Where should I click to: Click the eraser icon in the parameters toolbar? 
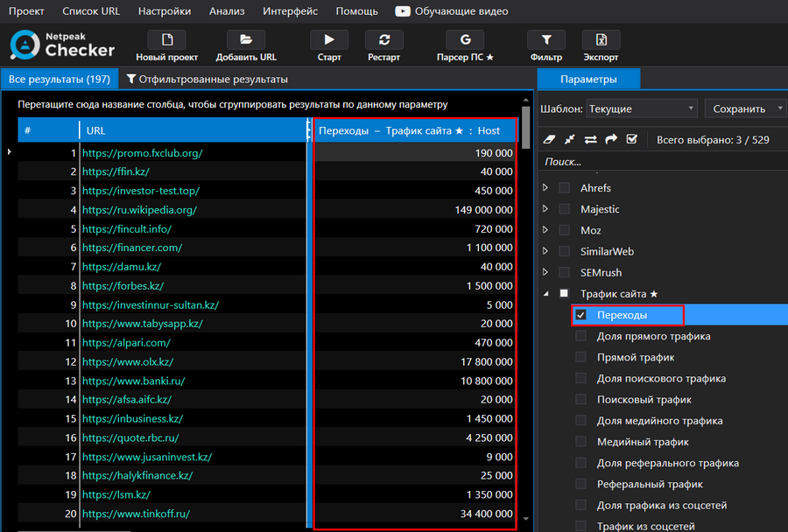549,139
